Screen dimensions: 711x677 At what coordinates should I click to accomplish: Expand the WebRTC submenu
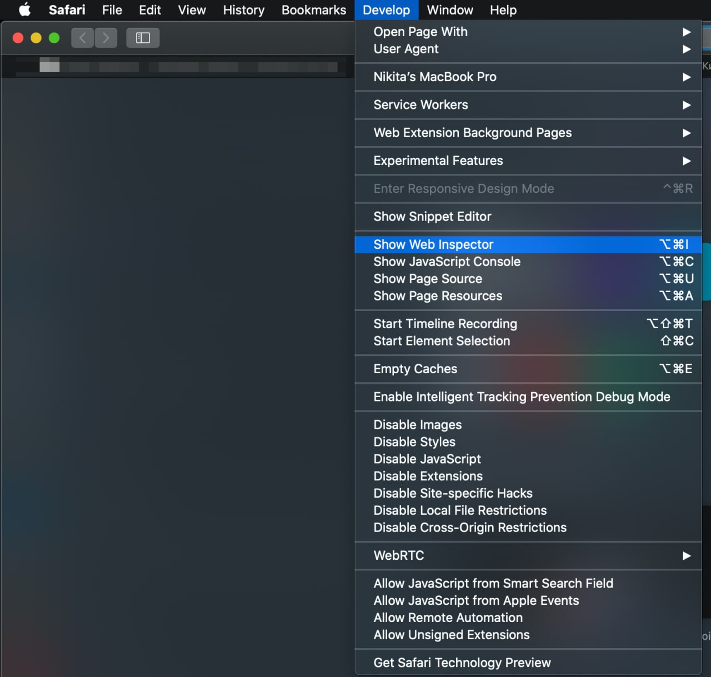[x=528, y=555]
